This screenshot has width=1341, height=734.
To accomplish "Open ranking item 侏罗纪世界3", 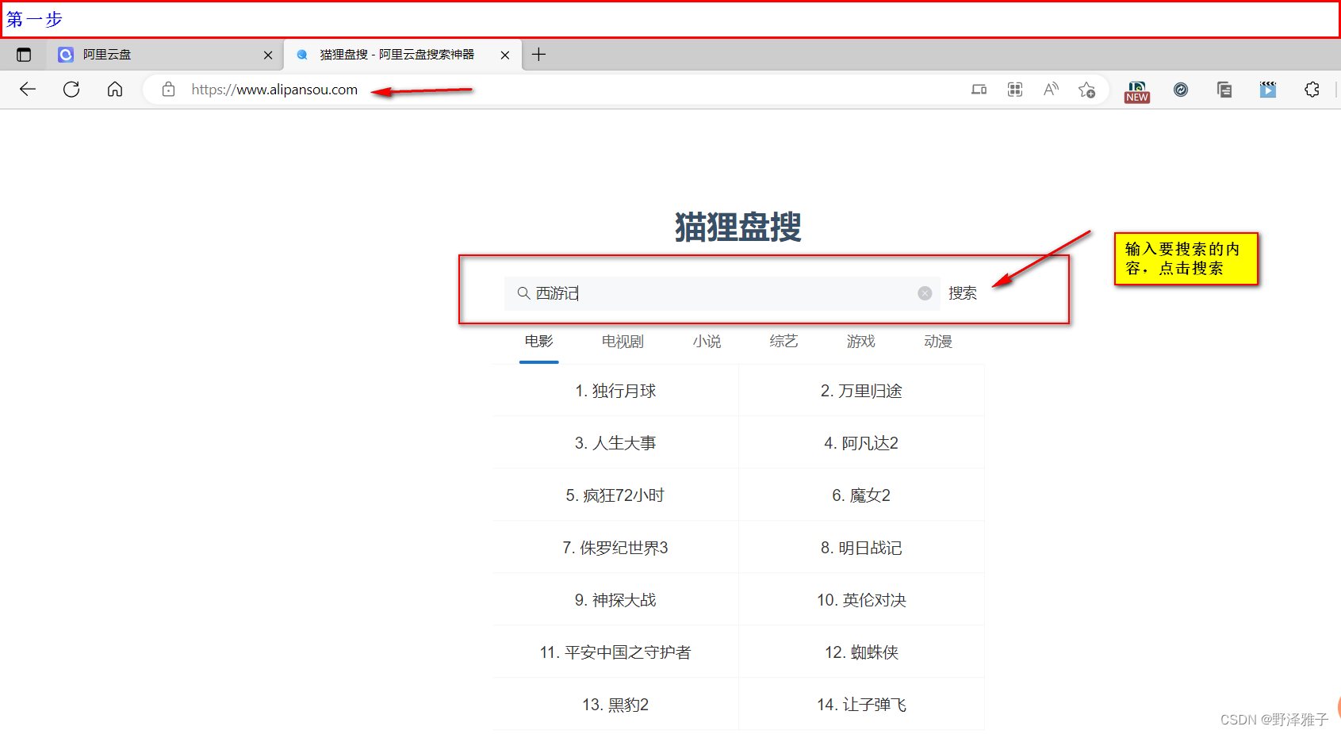I will (x=615, y=548).
